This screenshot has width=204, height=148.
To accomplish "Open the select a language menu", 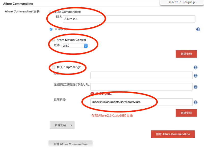I will click(x=182, y=2).
